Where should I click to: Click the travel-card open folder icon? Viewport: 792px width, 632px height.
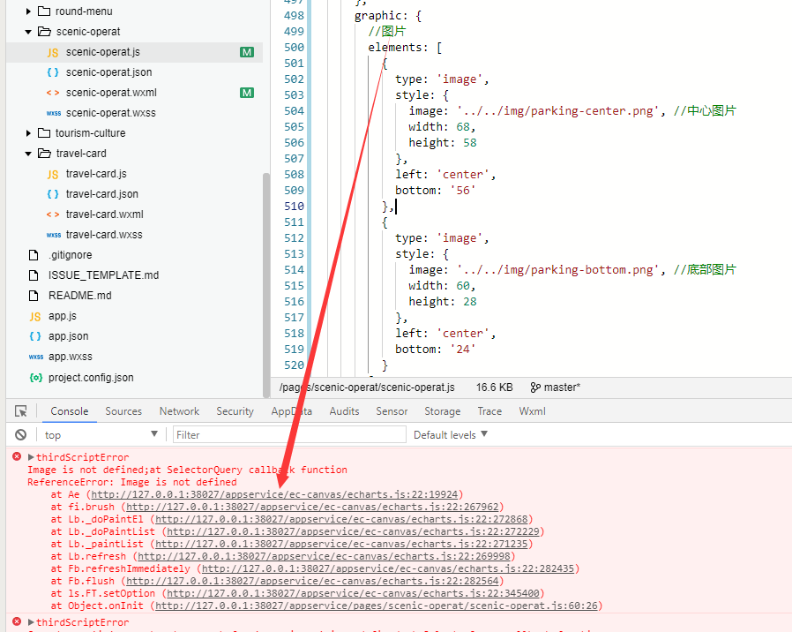point(44,154)
